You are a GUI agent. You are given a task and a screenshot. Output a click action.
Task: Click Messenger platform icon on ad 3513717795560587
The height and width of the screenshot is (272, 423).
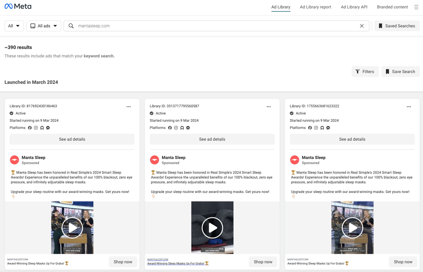coord(188,128)
